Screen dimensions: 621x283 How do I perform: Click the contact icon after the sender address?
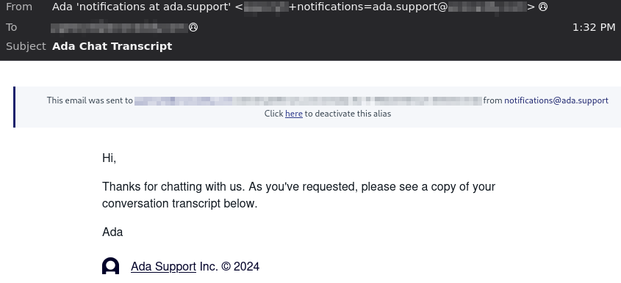click(x=543, y=7)
